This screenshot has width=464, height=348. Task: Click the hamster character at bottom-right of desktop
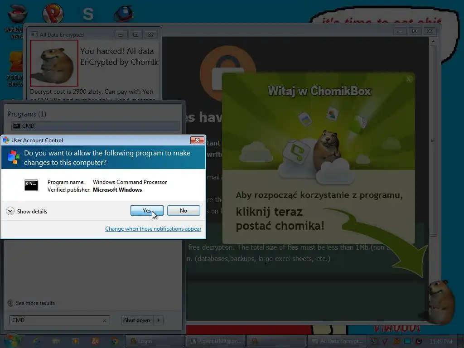coord(442,301)
